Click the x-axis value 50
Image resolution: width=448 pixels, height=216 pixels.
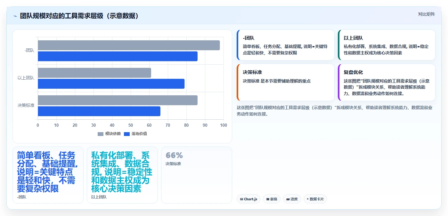(131, 125)
